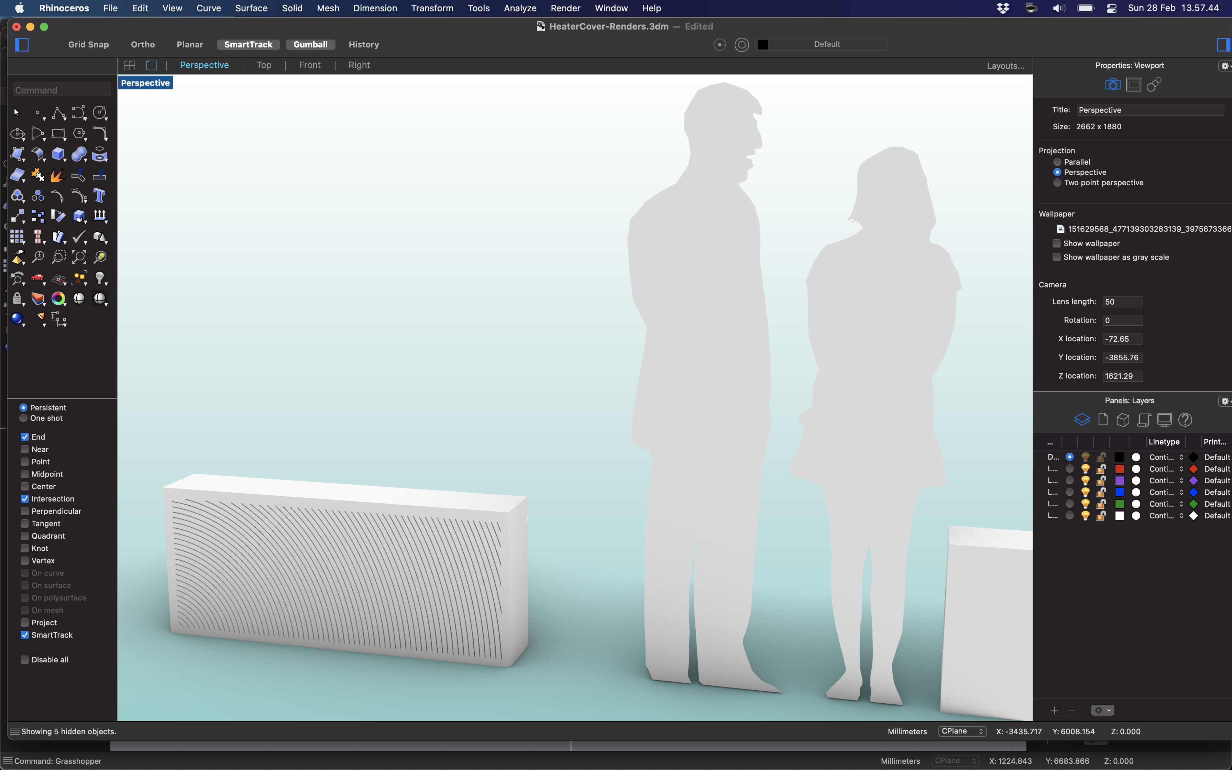Select the Analyze menu item

click(520, 8)
